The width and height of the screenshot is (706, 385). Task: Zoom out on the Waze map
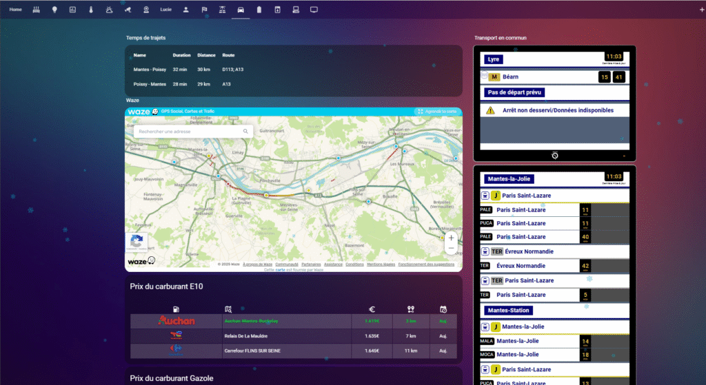451,248
